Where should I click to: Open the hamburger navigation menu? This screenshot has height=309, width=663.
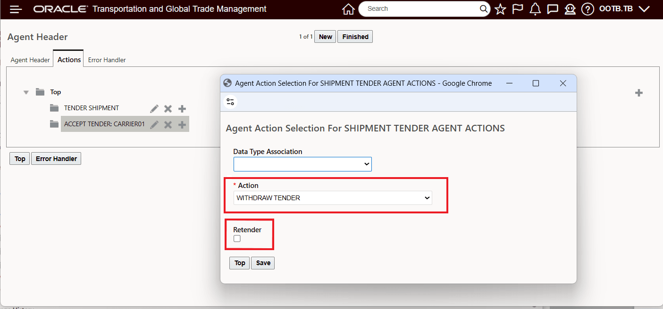coord(16,9)
